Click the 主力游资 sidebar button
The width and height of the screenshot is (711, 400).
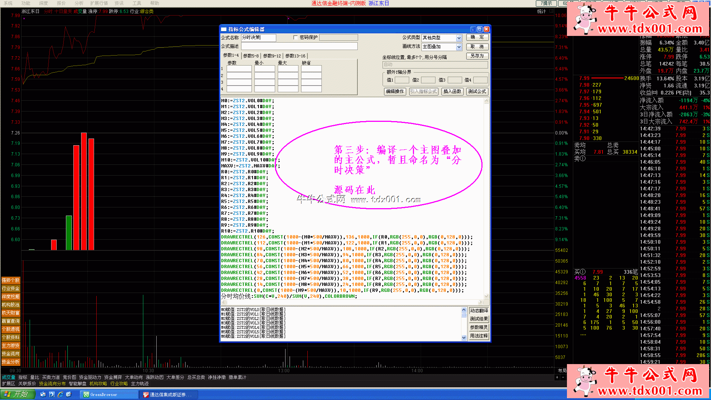pyautogui.click(x=11, y=346)
